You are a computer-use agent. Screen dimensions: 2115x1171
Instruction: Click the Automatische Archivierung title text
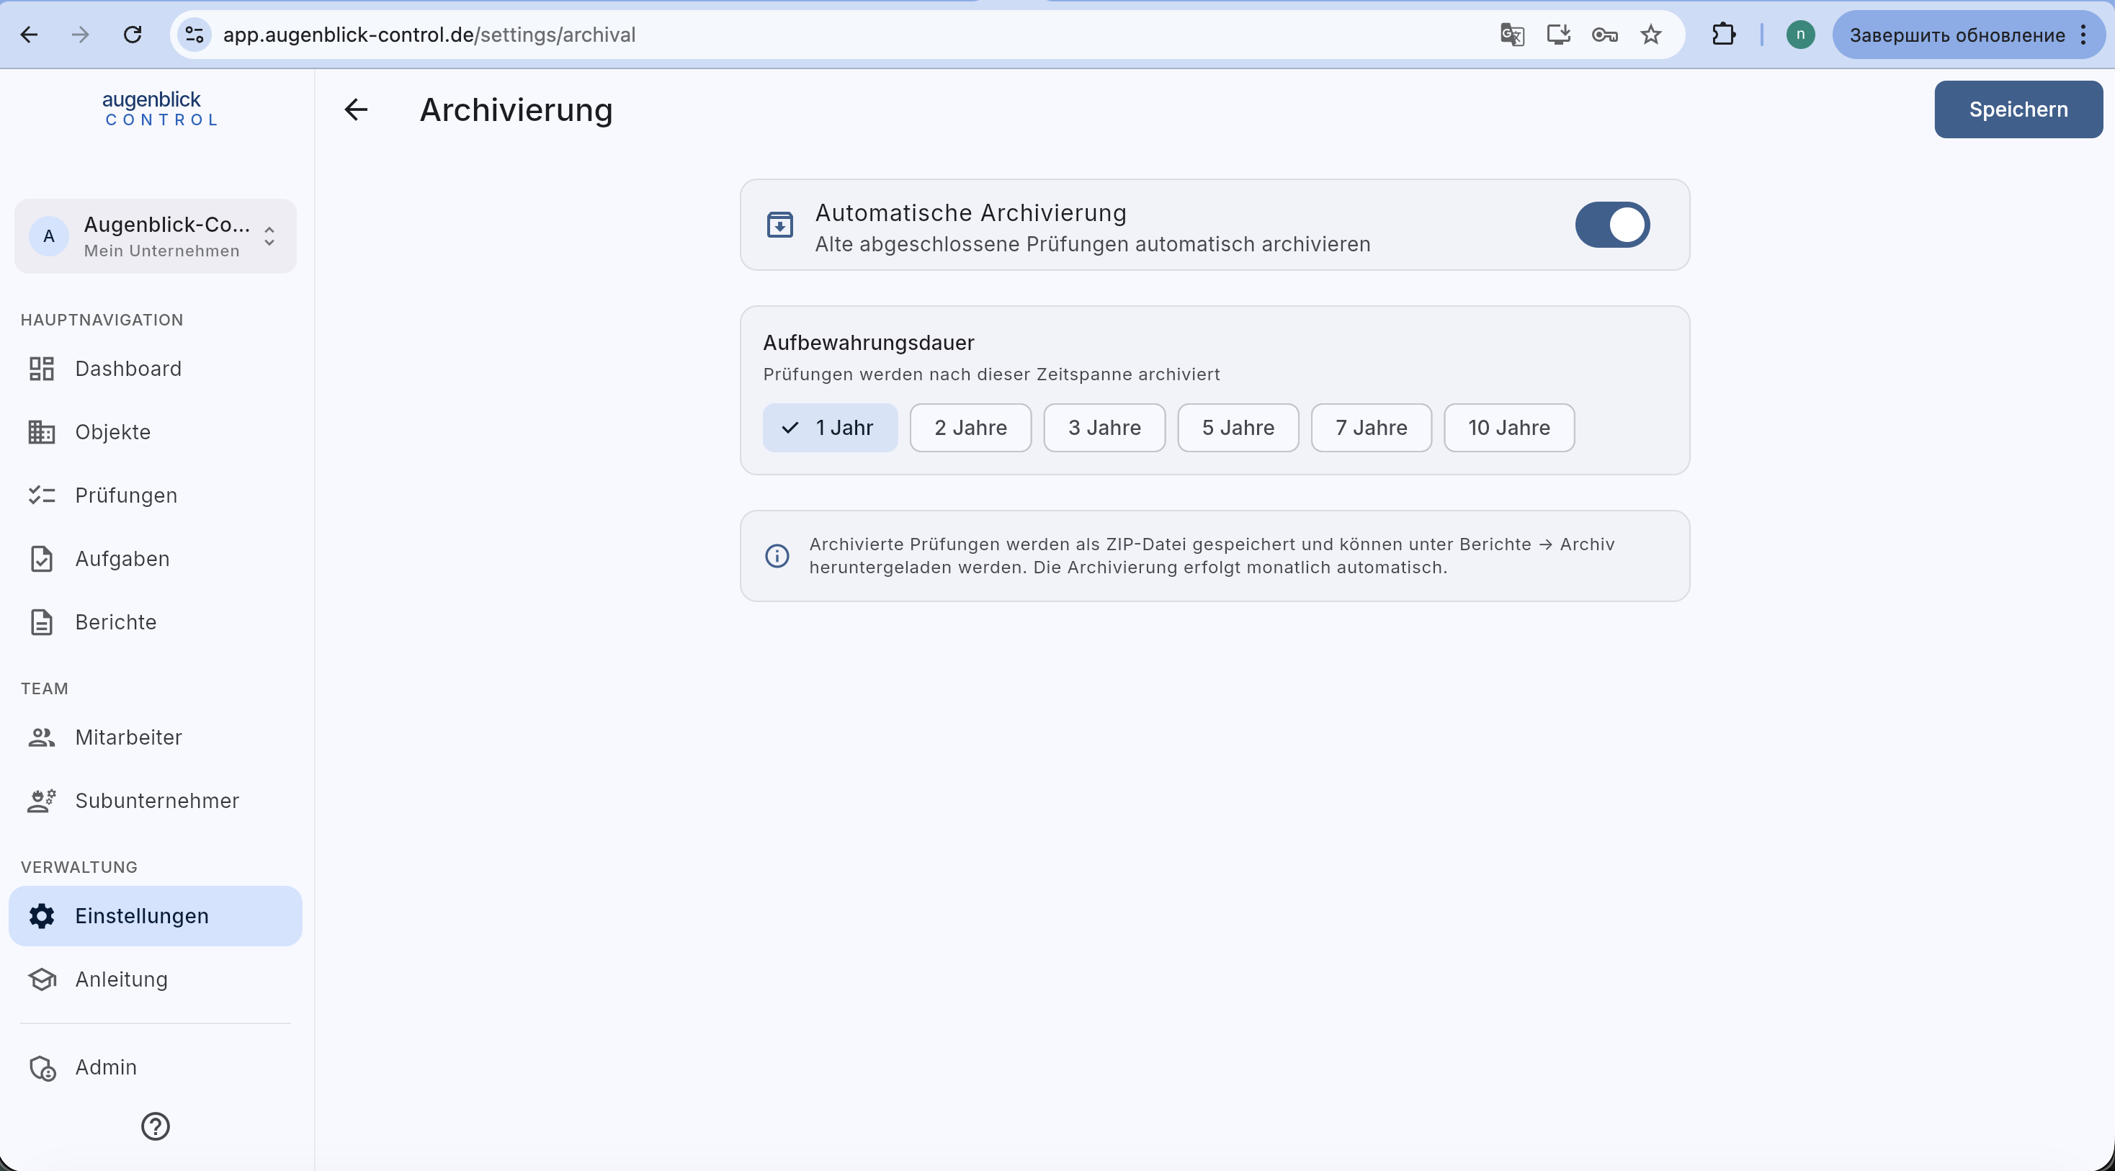pos(970,212)
